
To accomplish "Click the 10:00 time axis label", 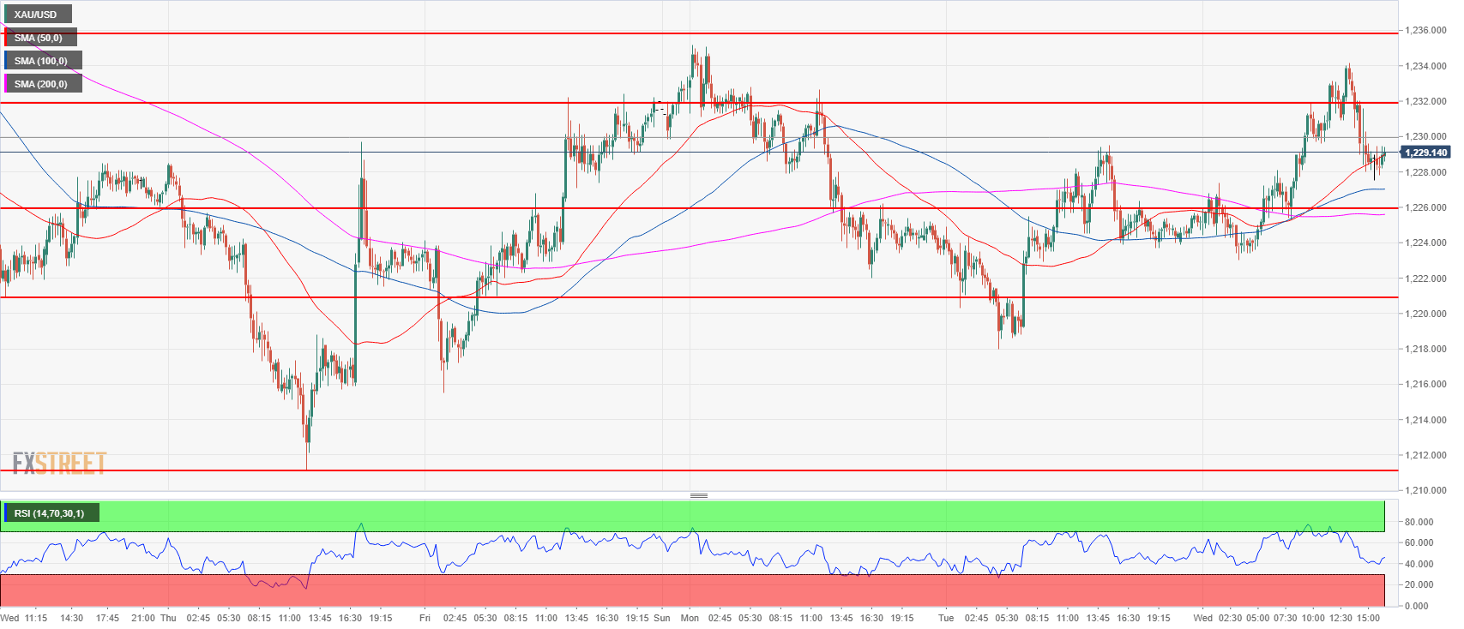I will click(x=1313, y=618).
